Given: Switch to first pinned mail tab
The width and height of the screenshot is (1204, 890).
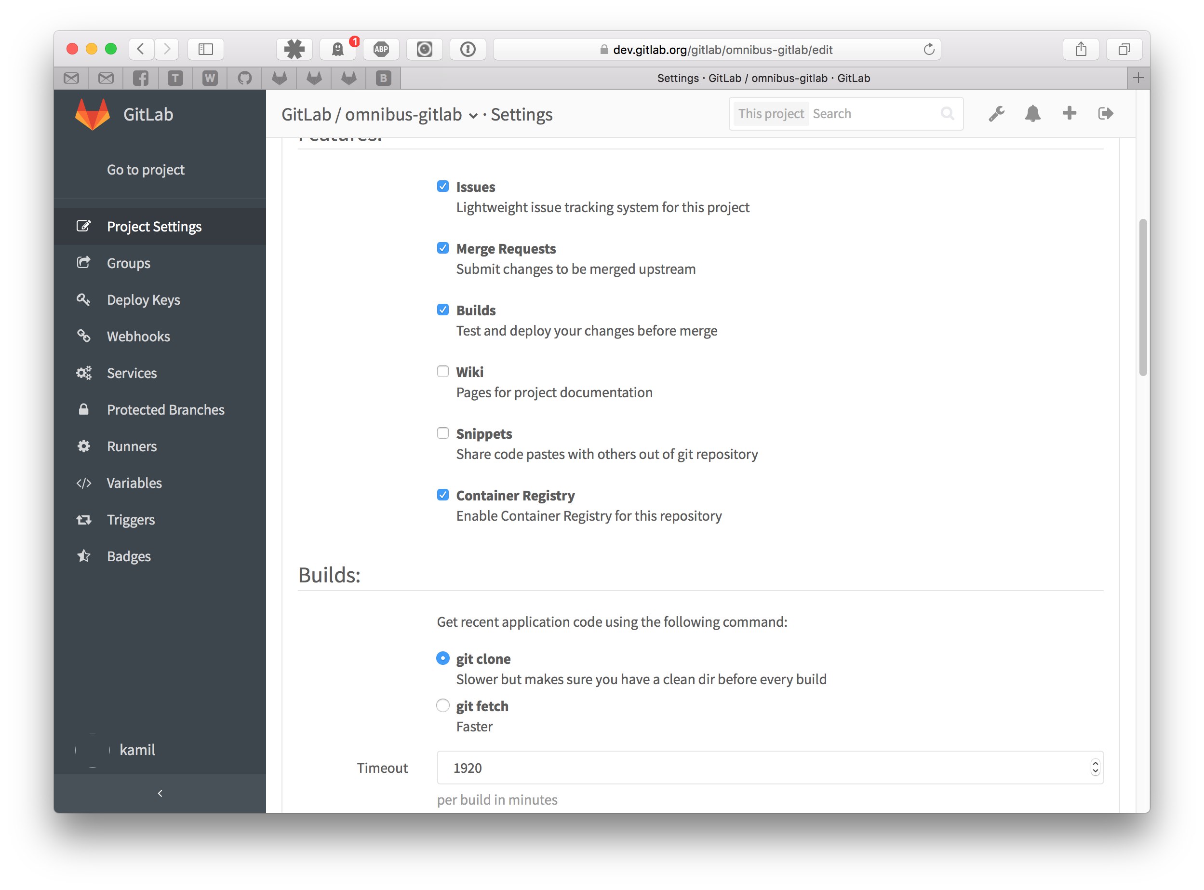Looking at the screenshot, I should [x=71, y=78].
